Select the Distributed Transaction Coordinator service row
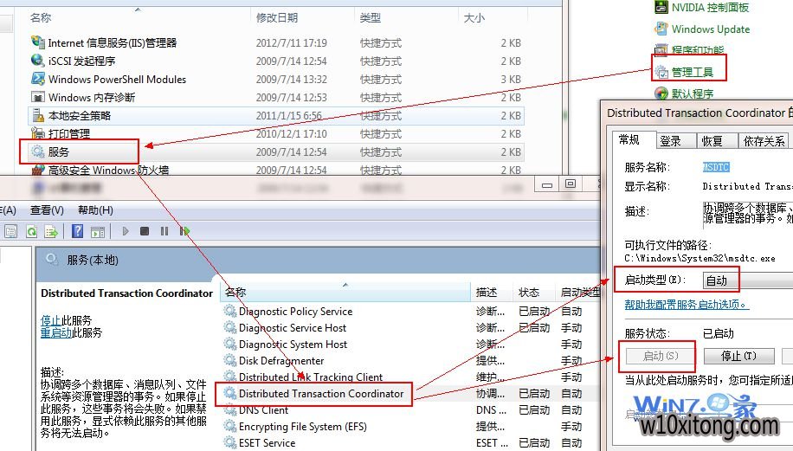Image resolution: width=793 pixels, height=451 pixels. click(410, 393)
